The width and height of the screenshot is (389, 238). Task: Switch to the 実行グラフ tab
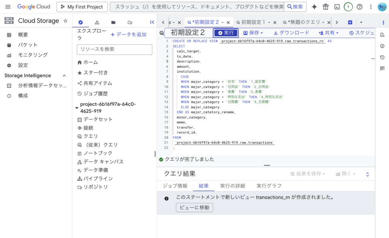269,186
